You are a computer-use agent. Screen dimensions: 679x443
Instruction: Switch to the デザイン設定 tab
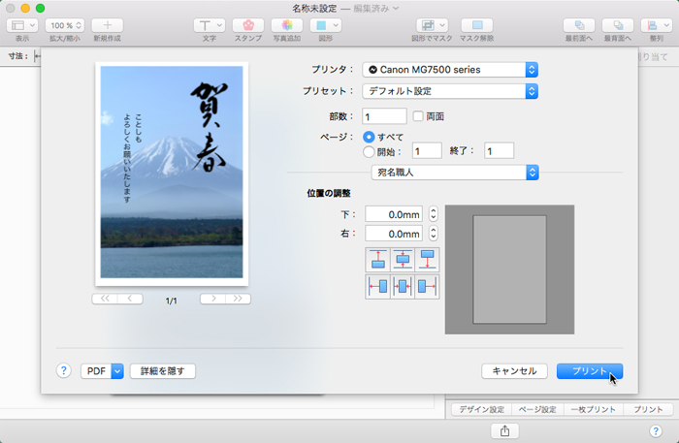tap(482, 410)
